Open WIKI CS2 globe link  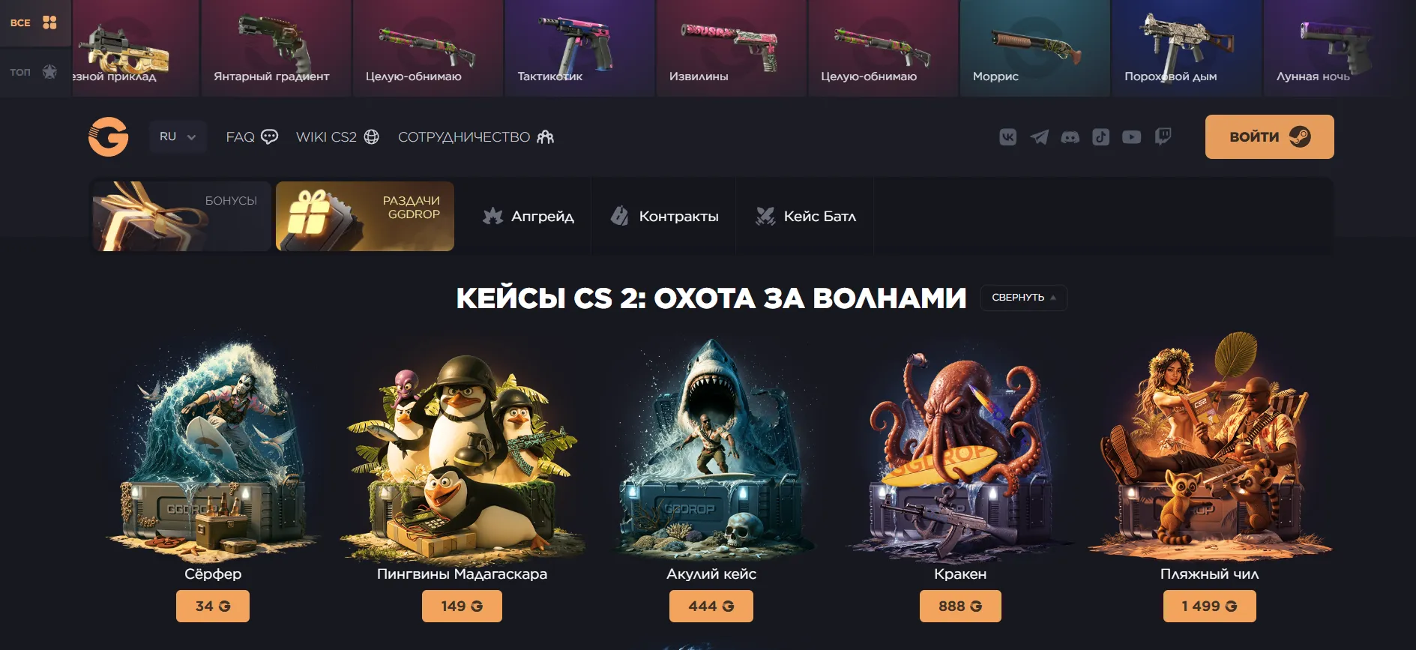[337, 137]
